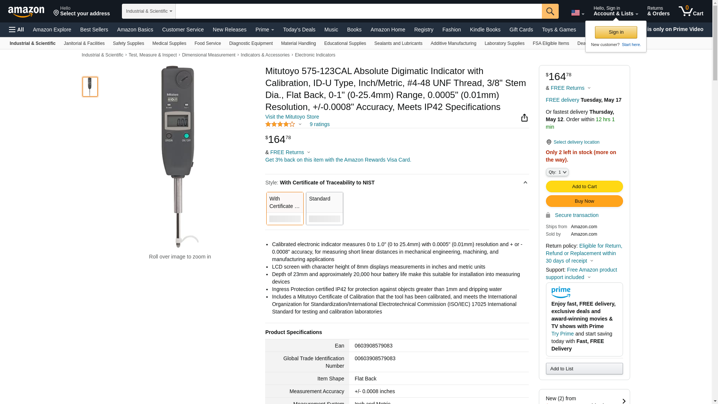The image size is (718, 404).
Task: Visit the Mitutoyo Store link
Action: point(292,117)
